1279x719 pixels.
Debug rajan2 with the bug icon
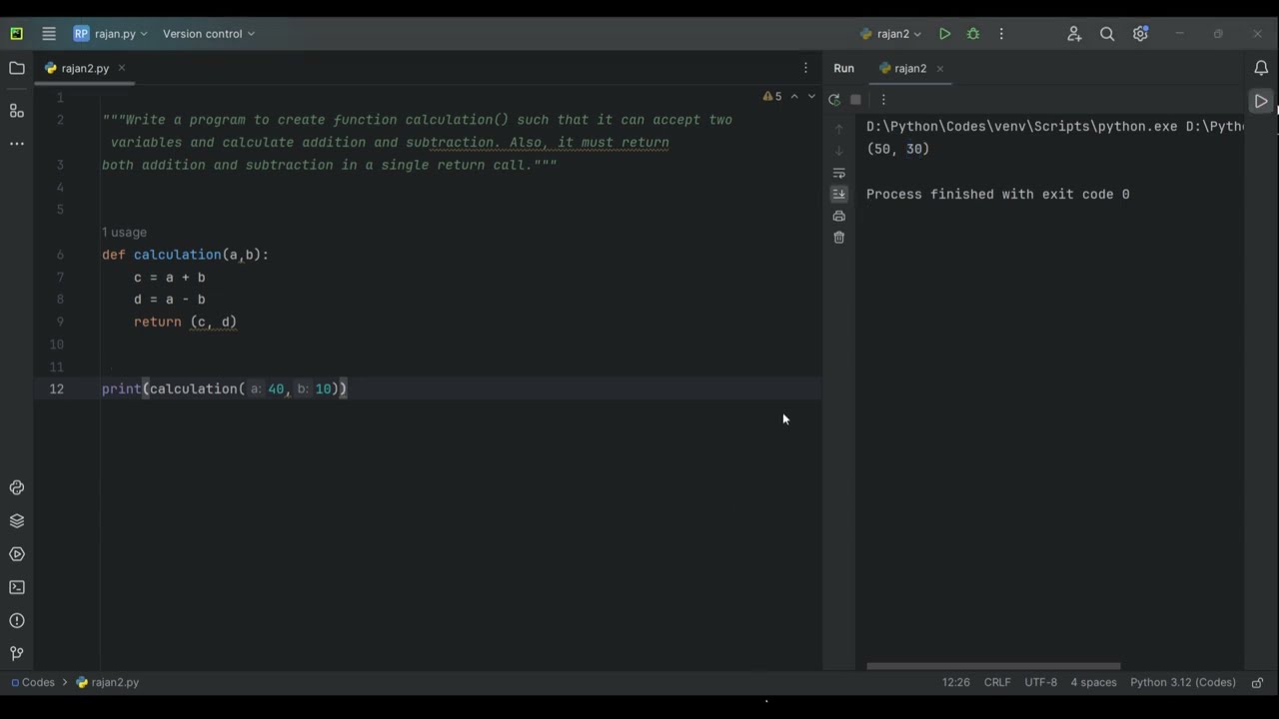coord(973,34)
